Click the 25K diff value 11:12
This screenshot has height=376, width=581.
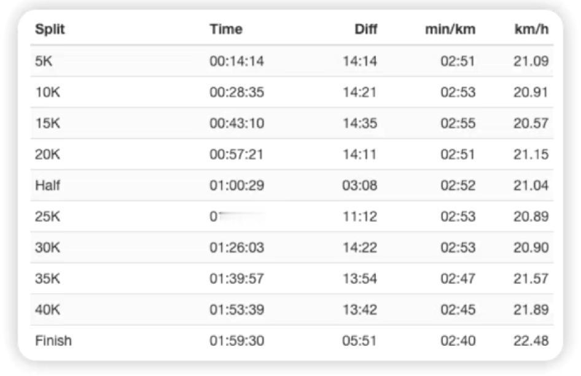click(359, 217)
